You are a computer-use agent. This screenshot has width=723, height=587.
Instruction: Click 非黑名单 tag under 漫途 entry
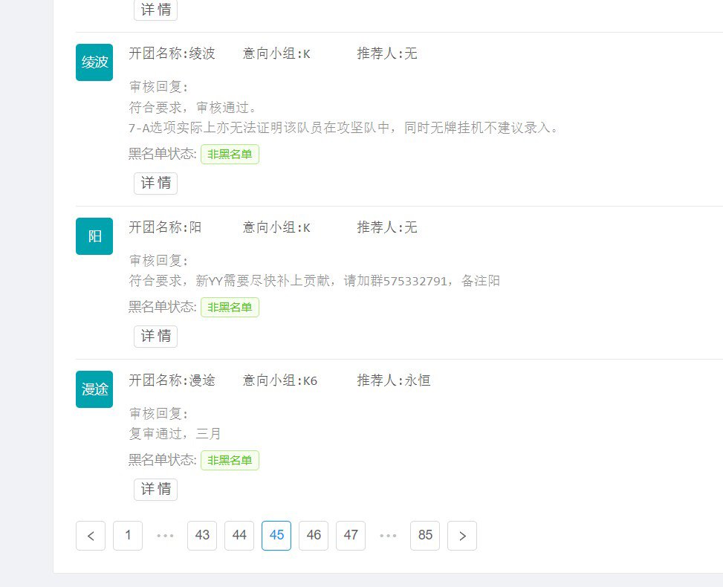pos(230,460)
